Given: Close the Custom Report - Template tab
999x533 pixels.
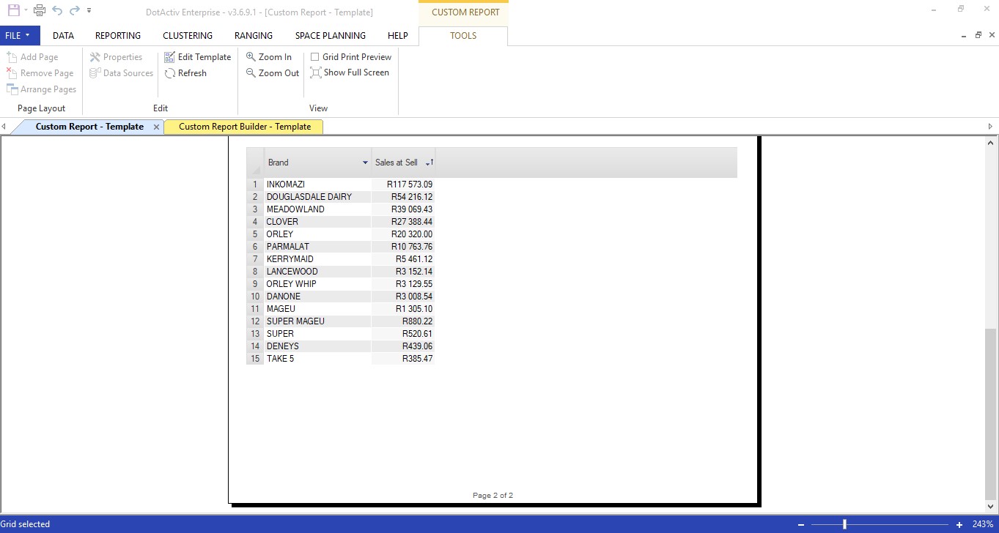Looking at the screenshot, I should click(x=156, y=127).
